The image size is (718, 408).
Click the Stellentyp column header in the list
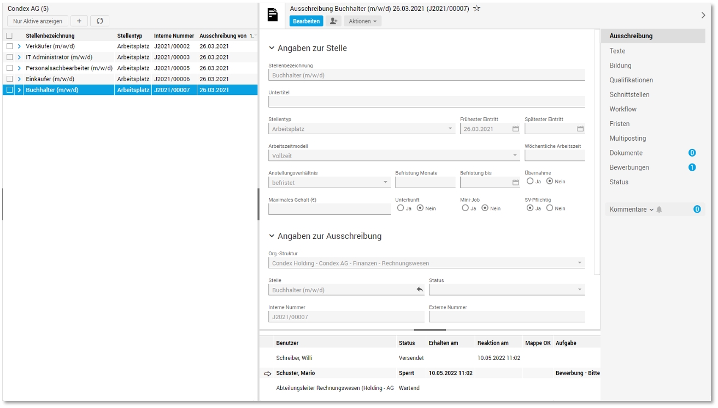[130, 36]
